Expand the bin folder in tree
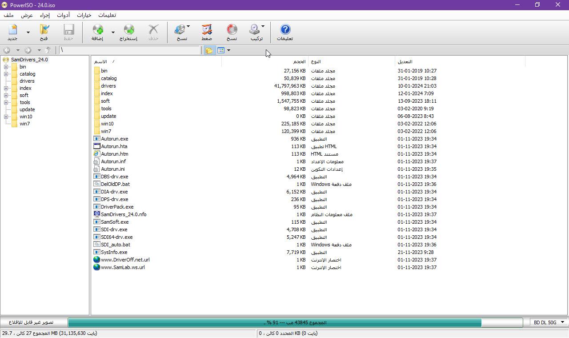 (x=6, y=67)
